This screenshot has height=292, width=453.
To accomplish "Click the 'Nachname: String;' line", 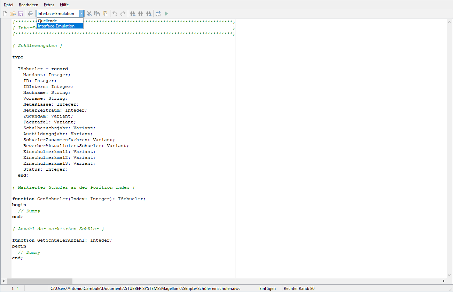I will [47, 92].
